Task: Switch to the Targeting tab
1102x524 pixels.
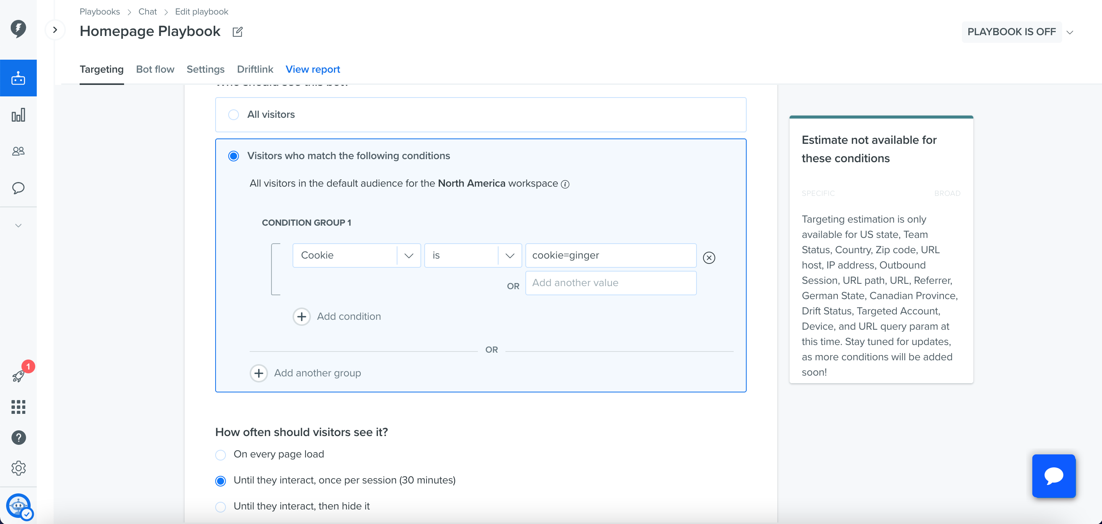Action: (x=101, y=69)
